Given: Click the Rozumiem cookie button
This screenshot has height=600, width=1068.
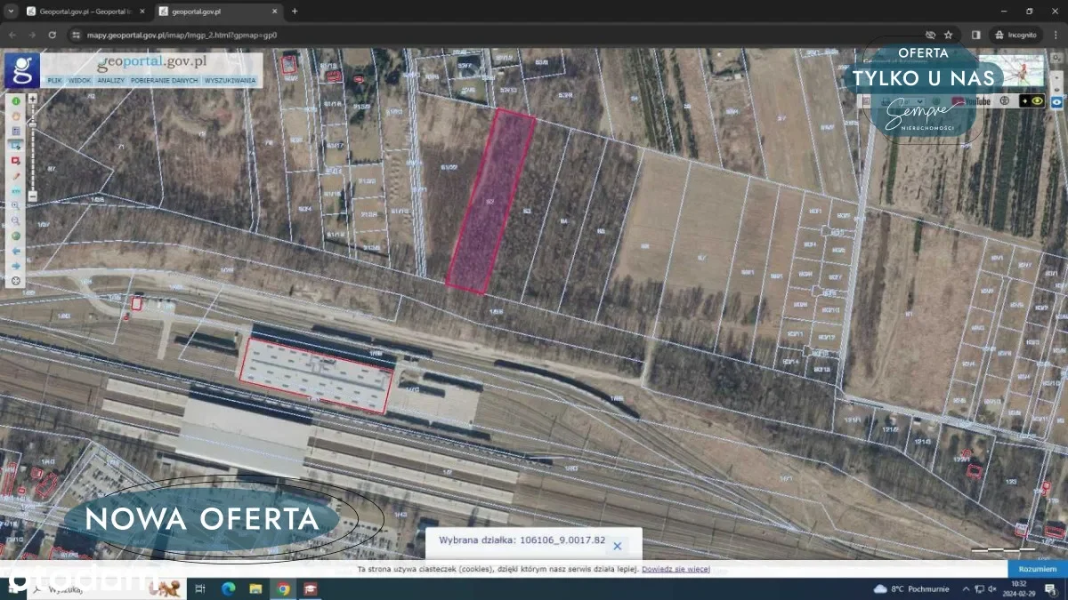Looking at the screenshot, I should point(1036,568).
